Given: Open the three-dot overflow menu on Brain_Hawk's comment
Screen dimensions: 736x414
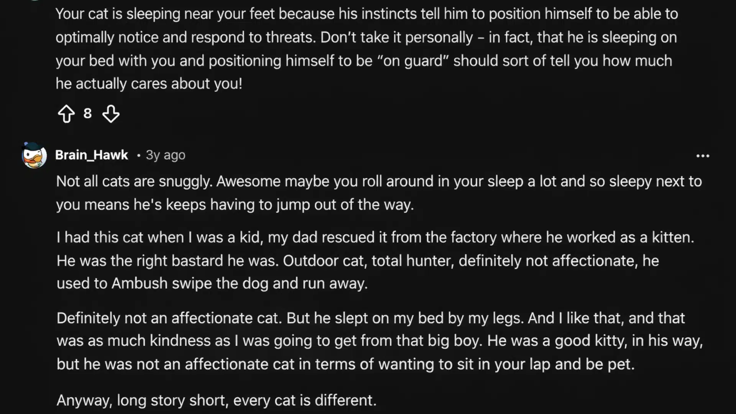Looking at the screenshot, I should [x=703, y=155].
